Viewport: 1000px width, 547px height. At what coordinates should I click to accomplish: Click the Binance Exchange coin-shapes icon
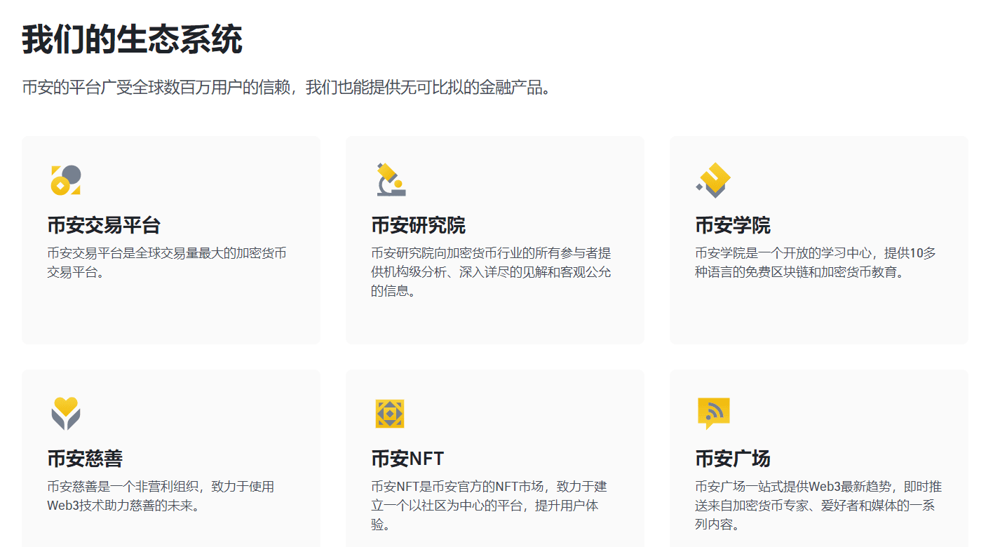(x=65, y=180)
